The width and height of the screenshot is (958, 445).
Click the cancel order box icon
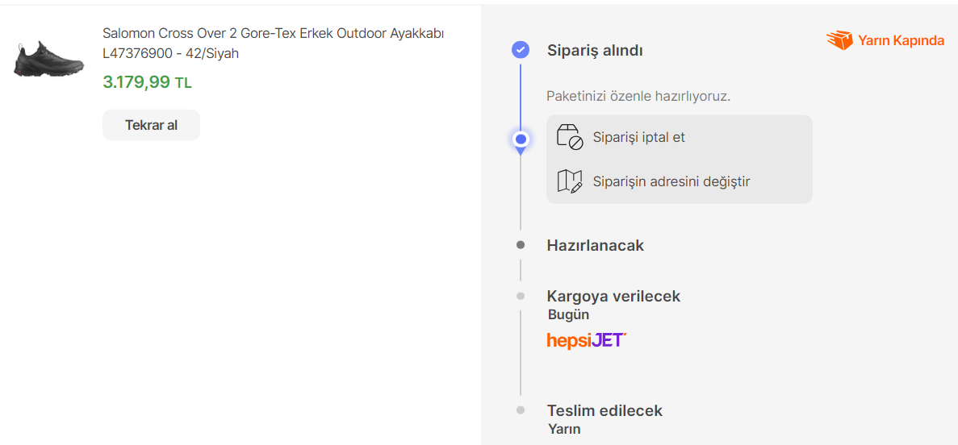pyautogui.click(x=570, y=137)
